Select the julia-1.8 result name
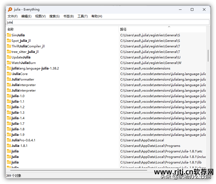 pyautogui.click(x=18, y=129)
